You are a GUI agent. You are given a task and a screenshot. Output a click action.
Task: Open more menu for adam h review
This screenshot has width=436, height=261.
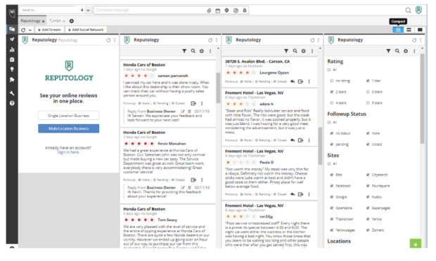[x=309, y=140]
